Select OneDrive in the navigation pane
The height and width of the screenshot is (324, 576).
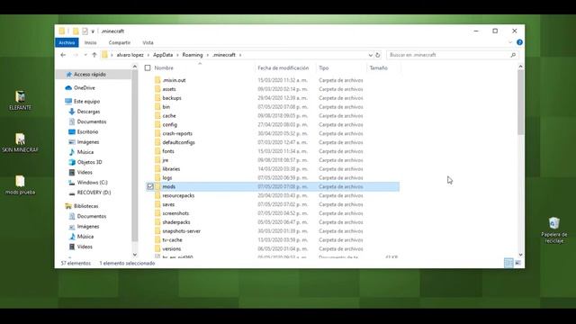[84, 88]
